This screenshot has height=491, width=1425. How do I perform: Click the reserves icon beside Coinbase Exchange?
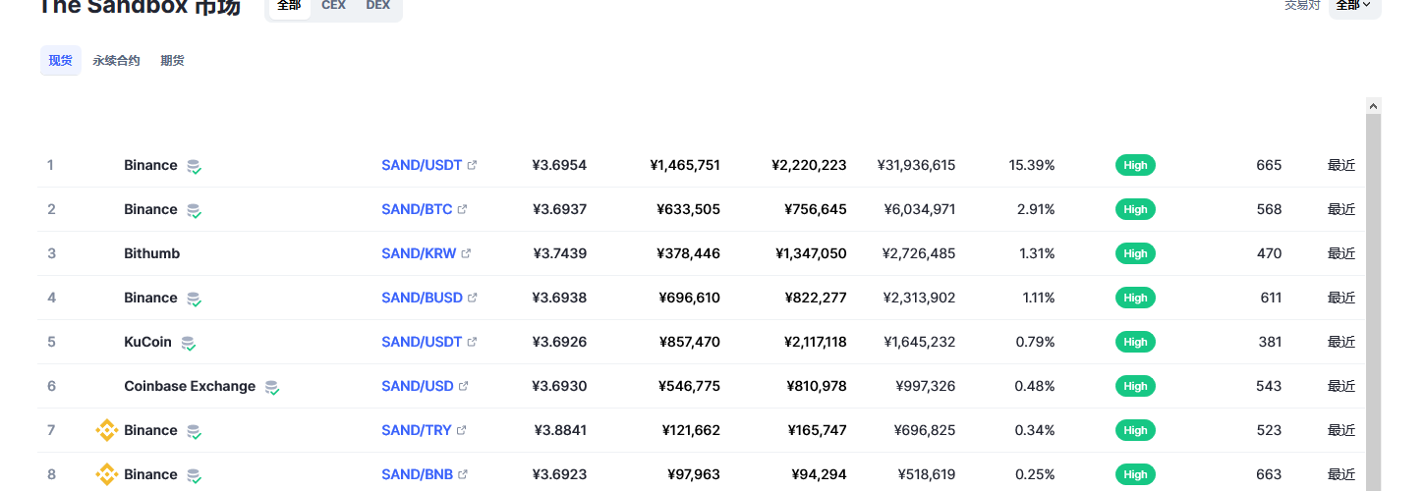pyautogui.click(x=271, y=387)
